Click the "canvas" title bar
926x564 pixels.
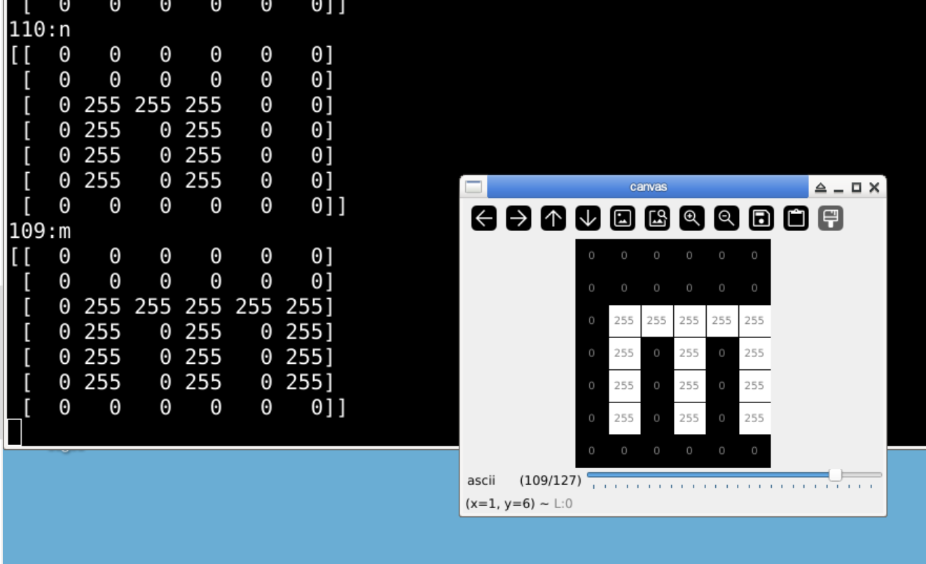(648, 187)
